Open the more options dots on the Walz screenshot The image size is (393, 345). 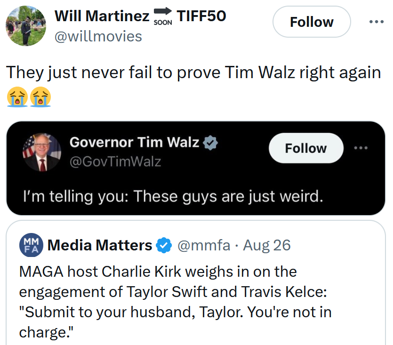pos(361,147)
